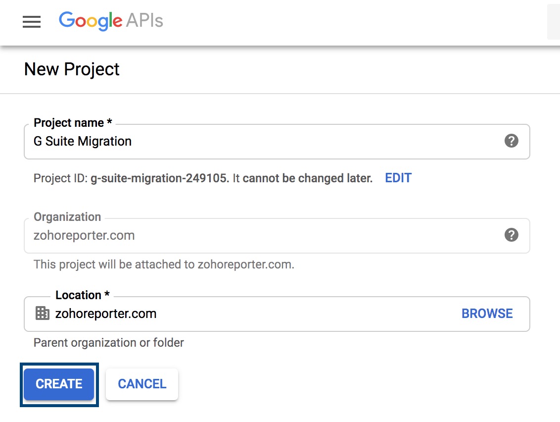Image resolution: width=560 pixels, height=422 pixels.
Task: Click the Google APIs logo
Action: point(111,21)
